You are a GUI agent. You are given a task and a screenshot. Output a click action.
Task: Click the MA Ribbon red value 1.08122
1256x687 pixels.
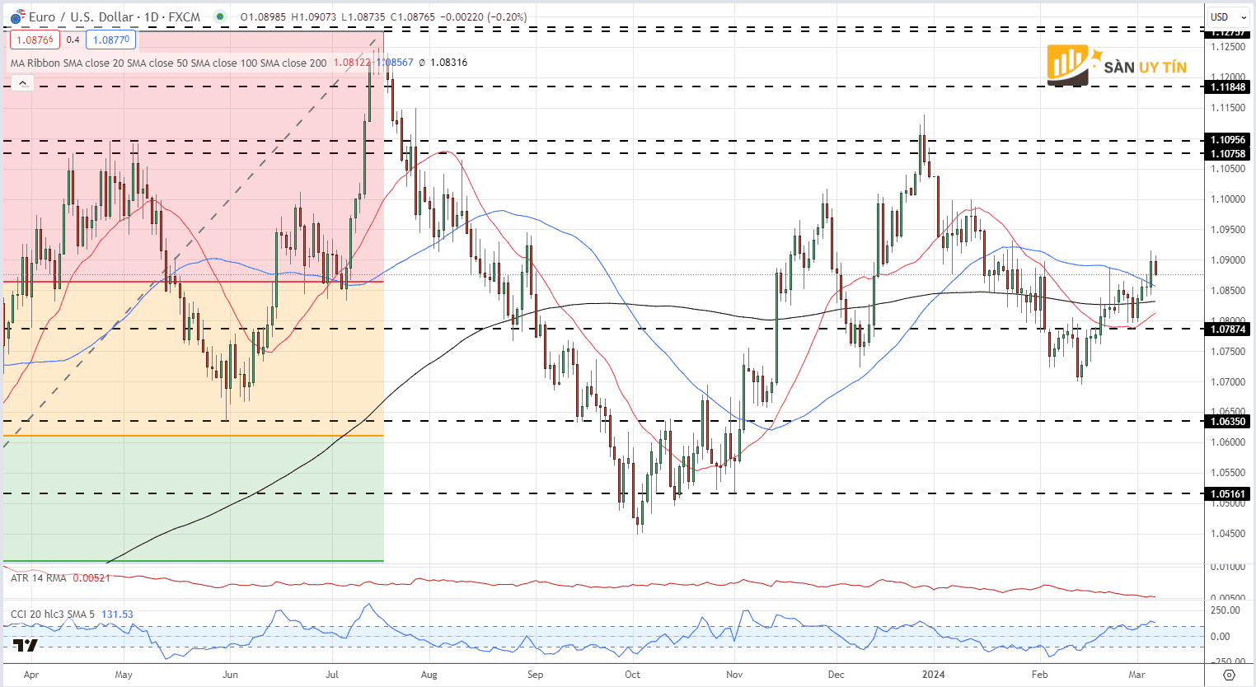(352, 63)
